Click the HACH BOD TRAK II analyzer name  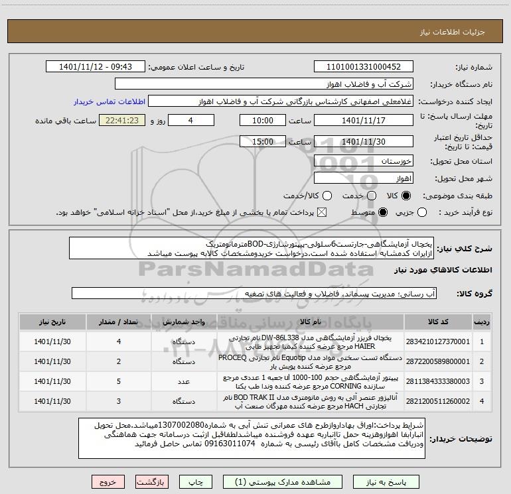[311, 402]
